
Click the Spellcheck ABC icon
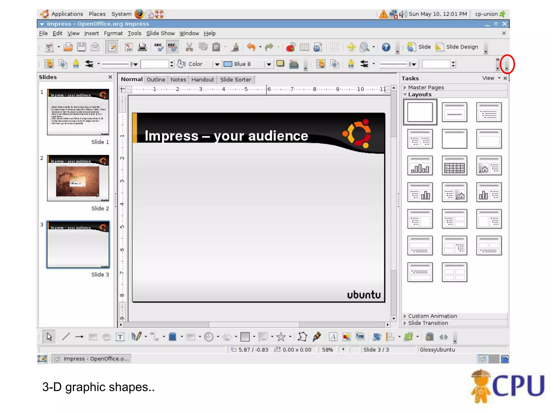click(159, 47)
